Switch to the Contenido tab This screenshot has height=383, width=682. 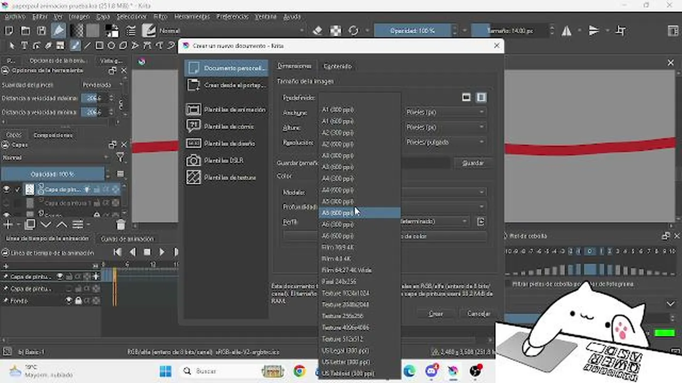point(337,66)
